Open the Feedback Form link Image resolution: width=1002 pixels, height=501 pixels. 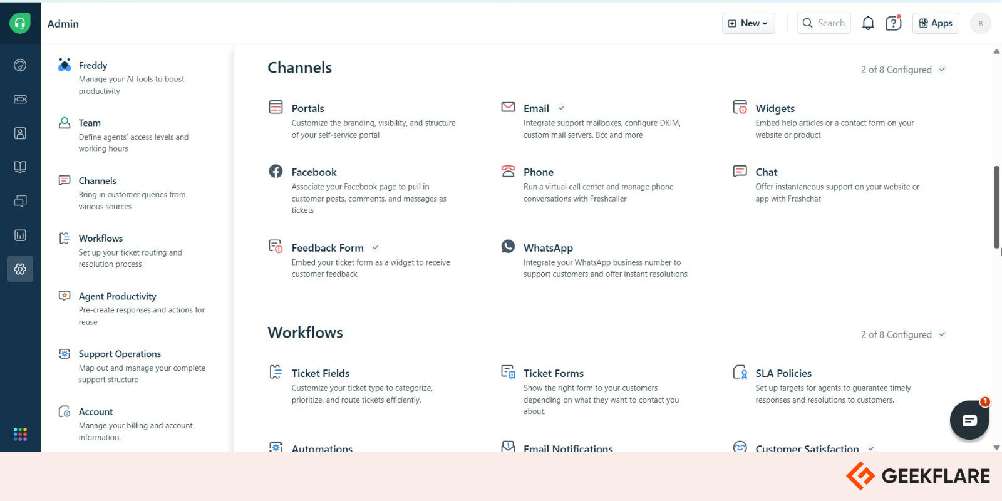coord(327,248)
